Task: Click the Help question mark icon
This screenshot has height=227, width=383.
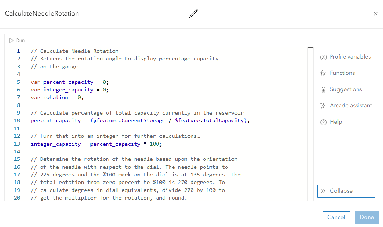Action: click(x=323, y=122)
